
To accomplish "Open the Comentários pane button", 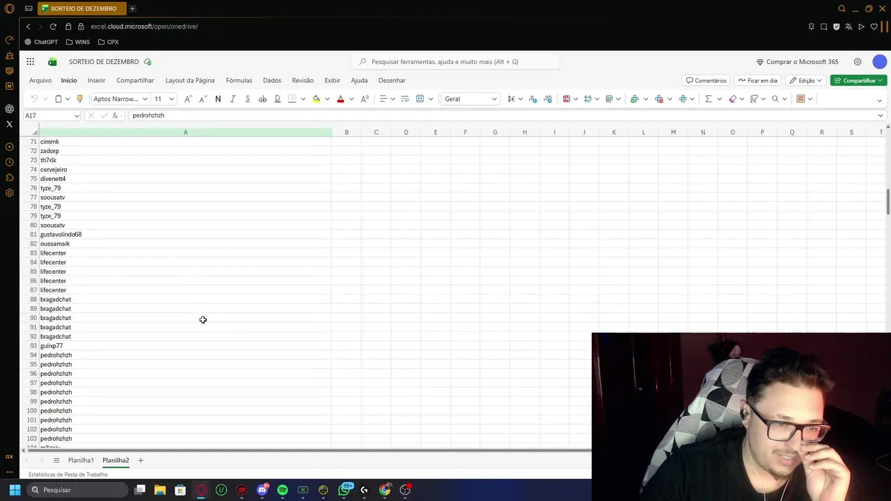I will point(706,81).
